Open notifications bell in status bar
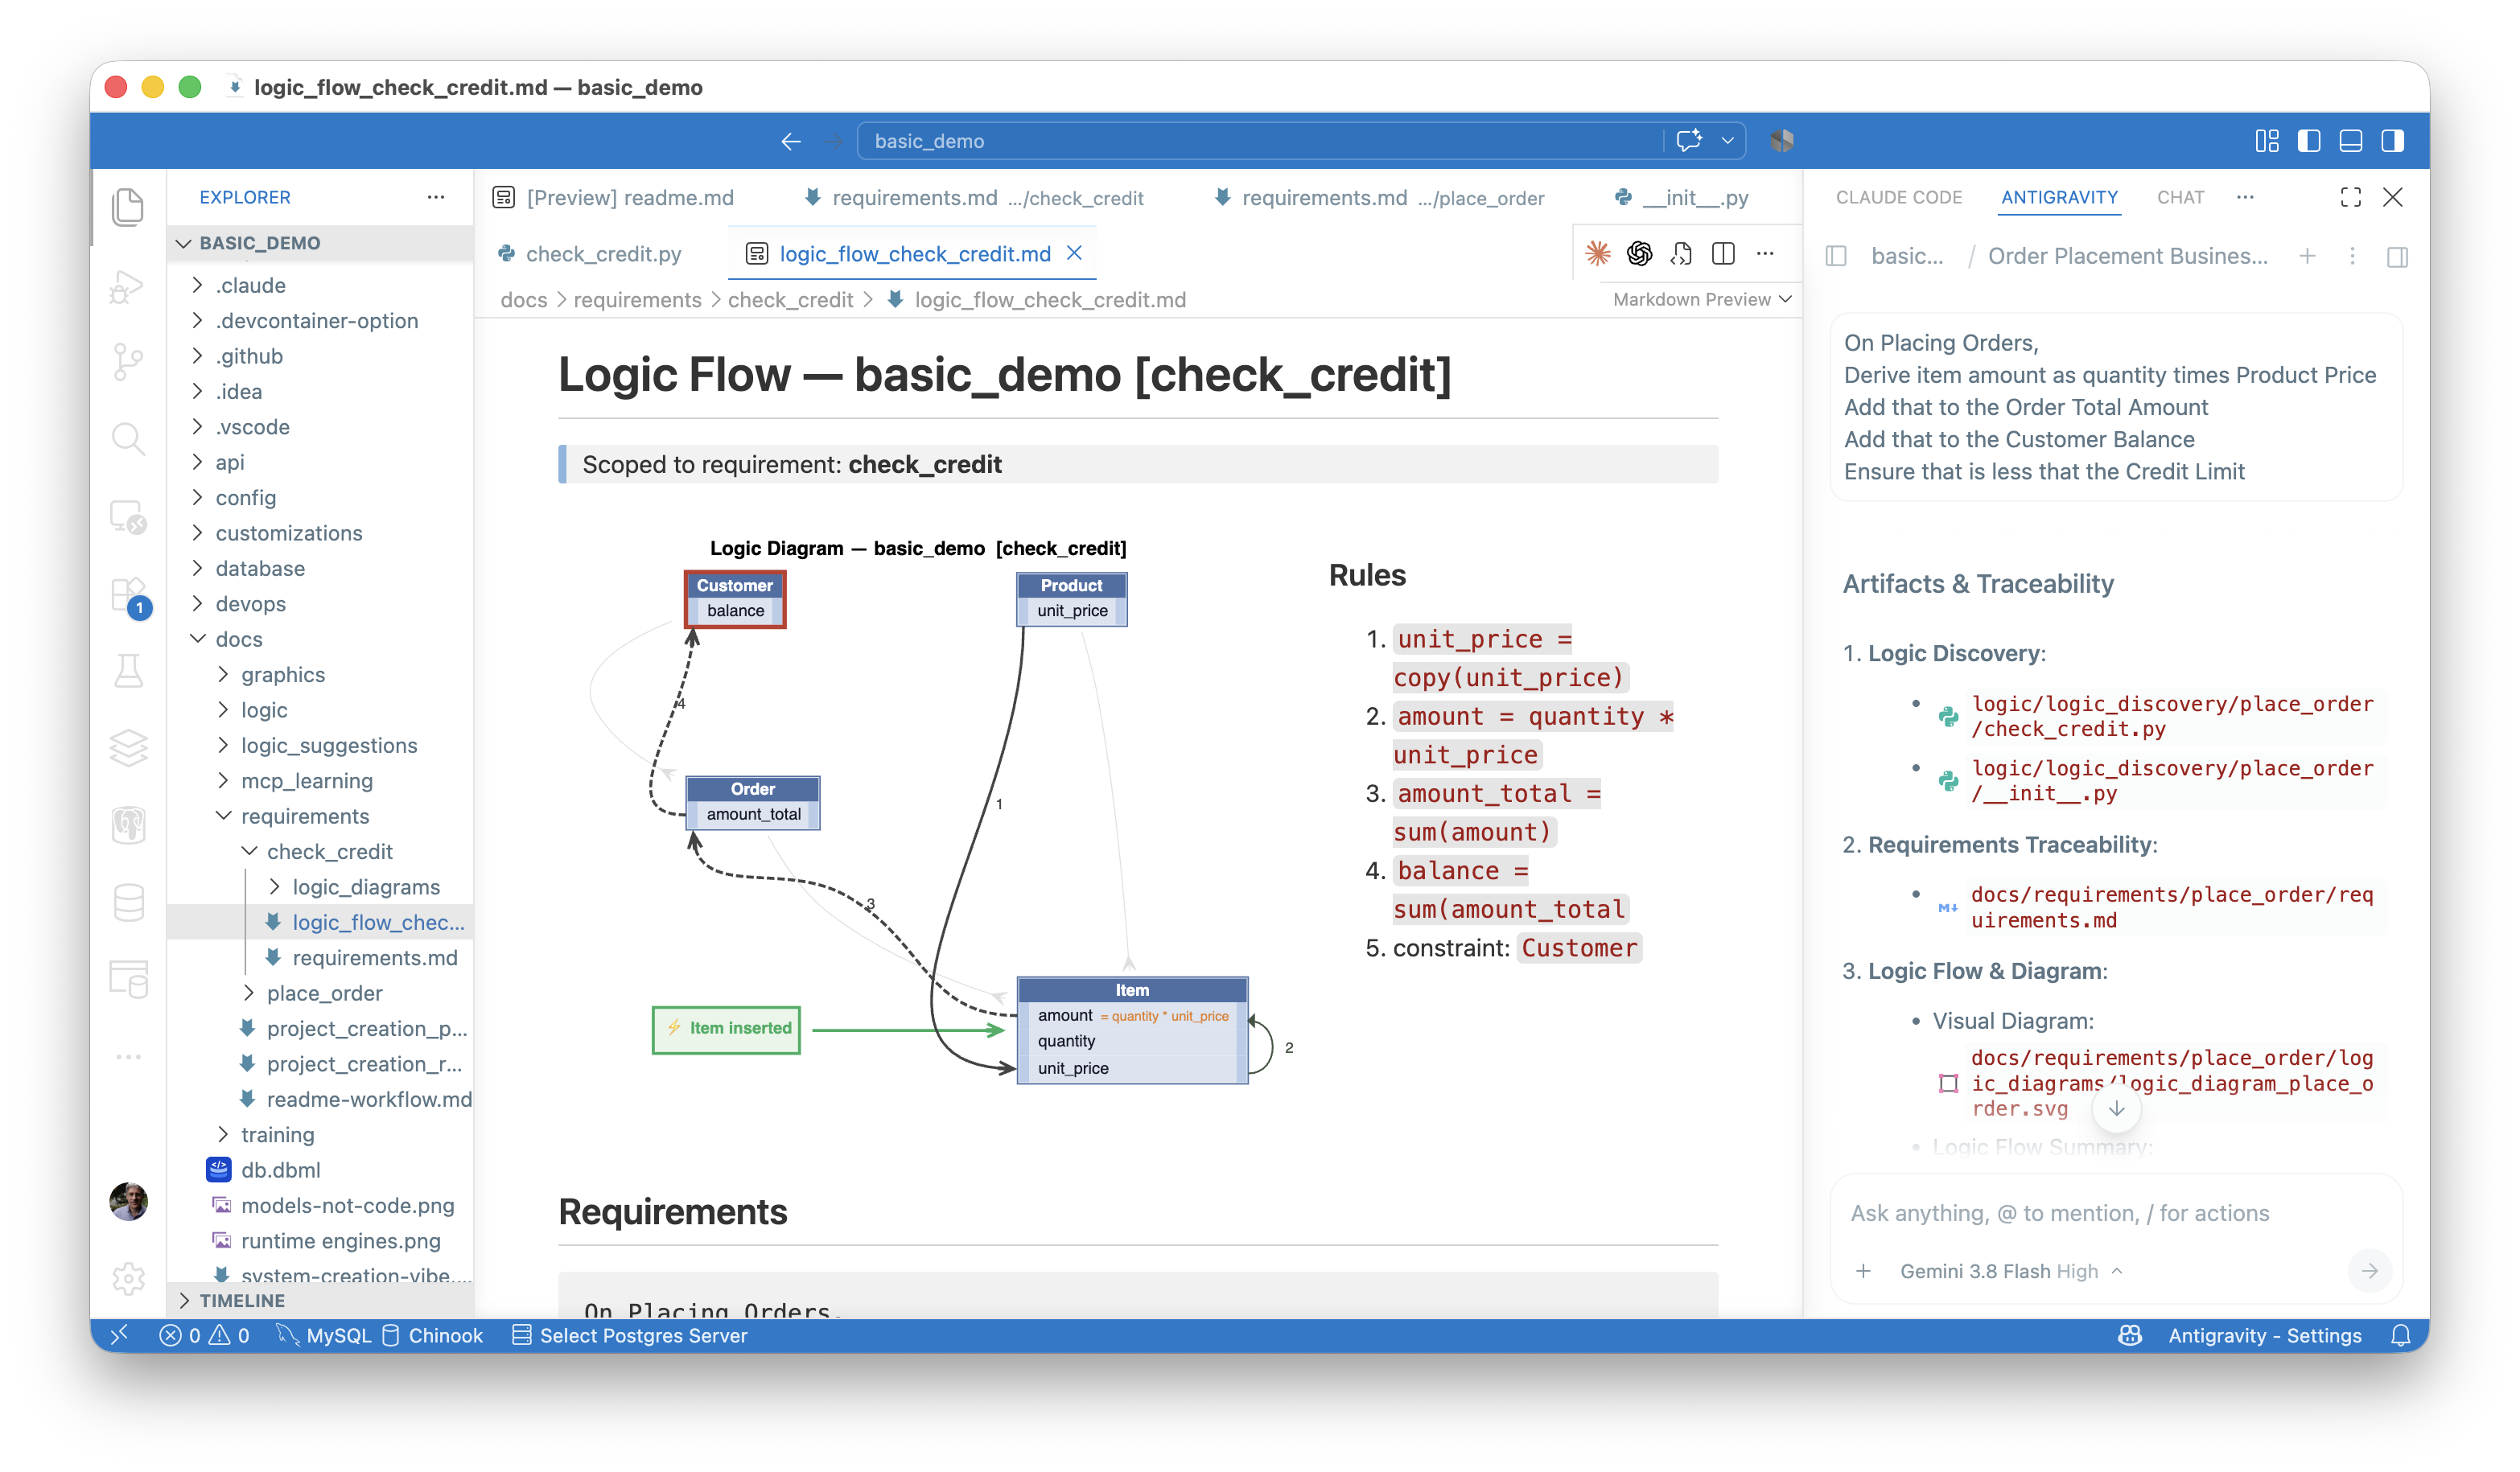 click(x=2400, y=1336)
